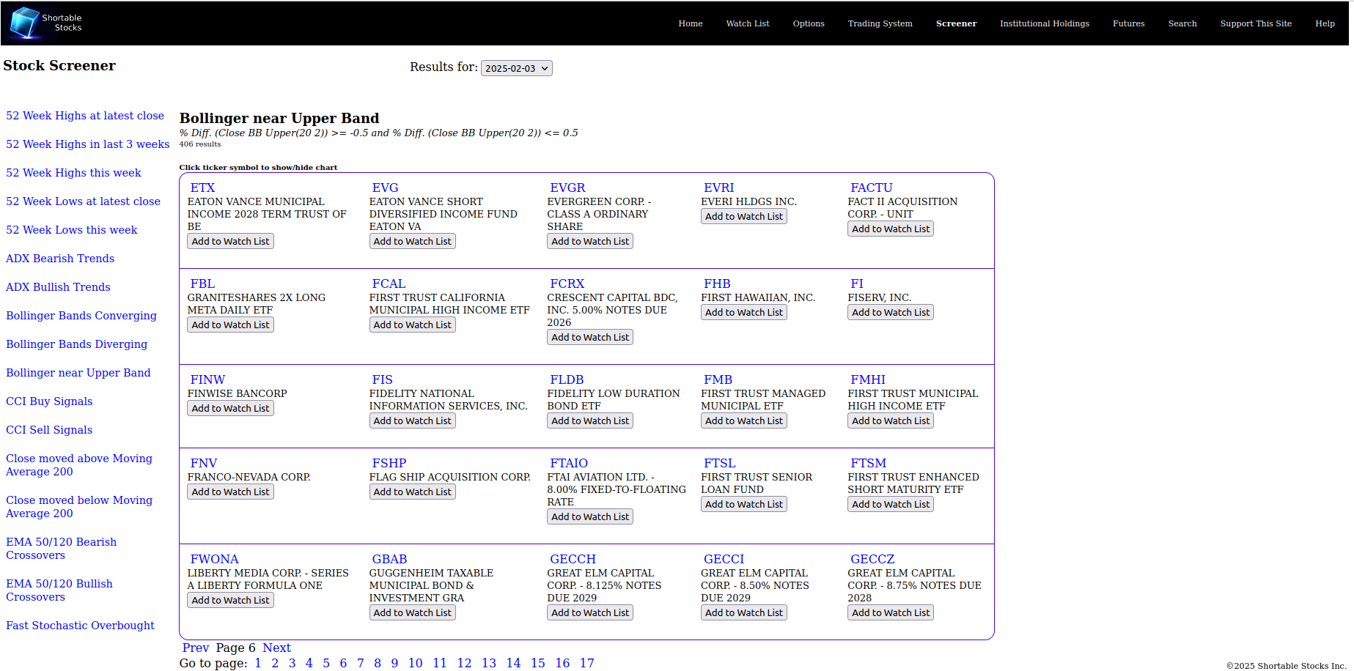Open the Home menu item
This screenshot has height=671, width=1354.
point(690,23)
